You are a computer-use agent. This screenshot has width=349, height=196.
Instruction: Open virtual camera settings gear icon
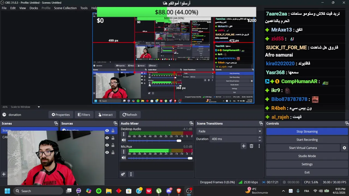pyautogui.click(x=344, y=148)
